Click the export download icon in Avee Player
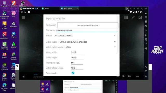 (x=140, y=17)
